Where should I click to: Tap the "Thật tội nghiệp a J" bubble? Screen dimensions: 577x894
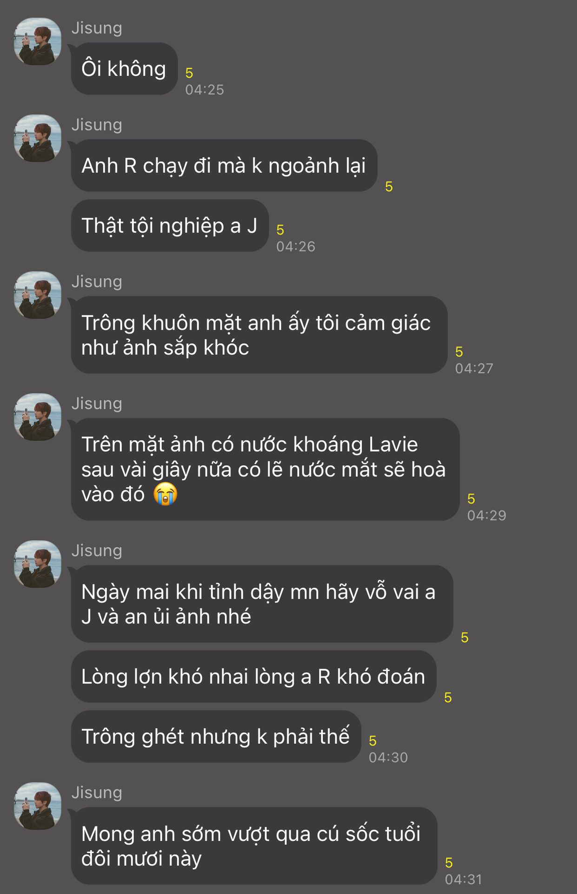170,225
